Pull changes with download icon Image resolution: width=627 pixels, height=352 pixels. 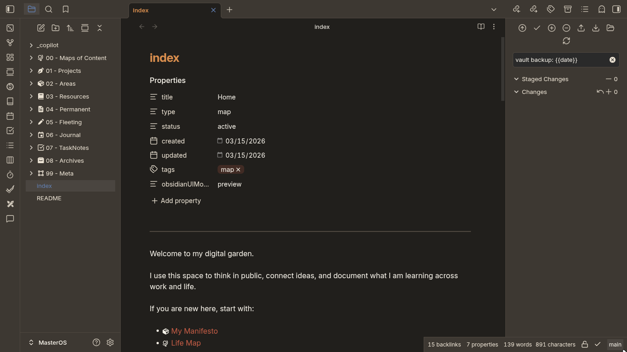coord(596,28)
